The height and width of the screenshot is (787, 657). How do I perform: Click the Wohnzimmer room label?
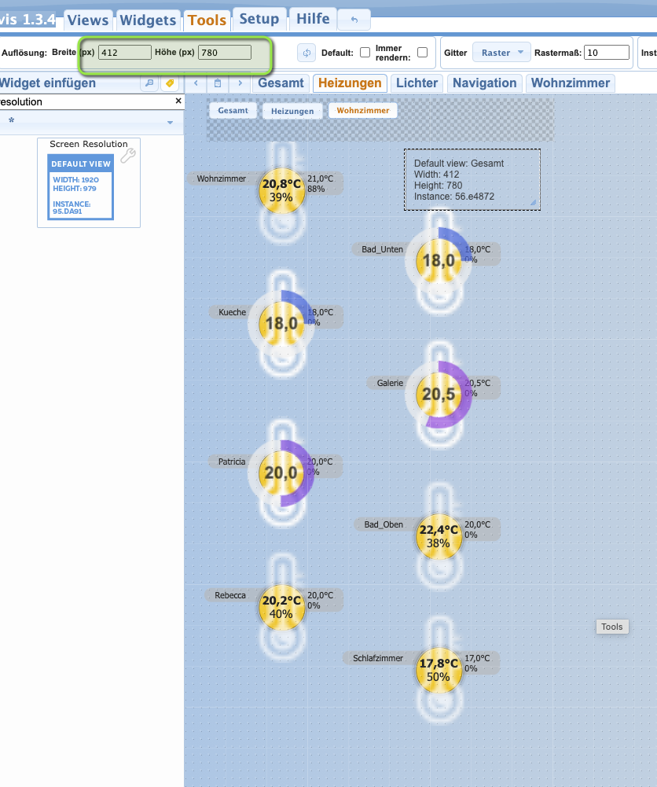(x=221, y=178)
